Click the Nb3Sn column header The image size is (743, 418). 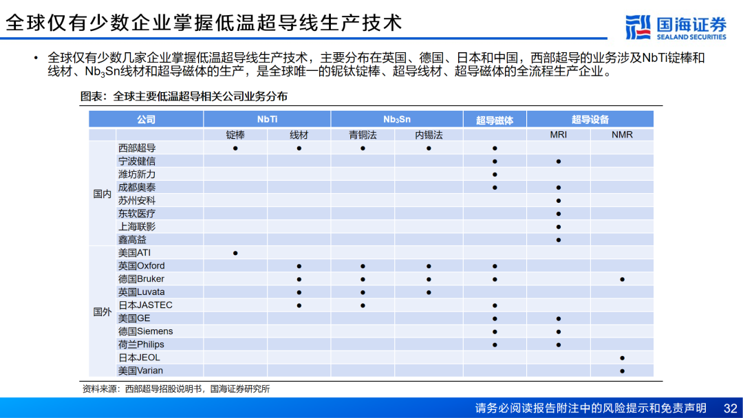click(x=397, y=120)
